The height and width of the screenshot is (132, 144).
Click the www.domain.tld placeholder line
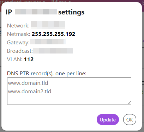pos(28,83)
